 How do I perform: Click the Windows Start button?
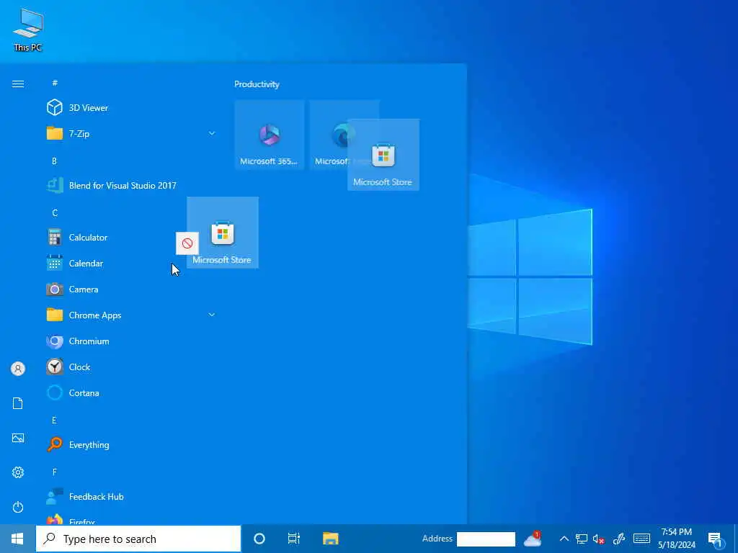point(17,539)
